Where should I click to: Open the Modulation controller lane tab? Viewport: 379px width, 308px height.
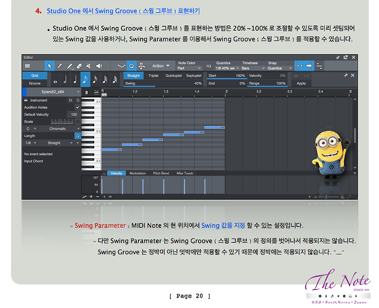(137, 173)
